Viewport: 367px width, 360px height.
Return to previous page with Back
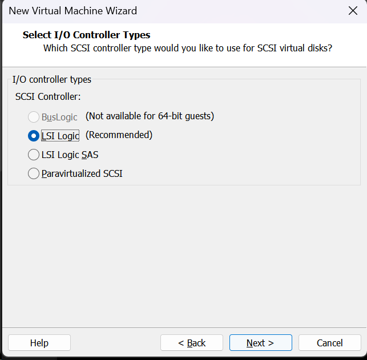point(192,343)
